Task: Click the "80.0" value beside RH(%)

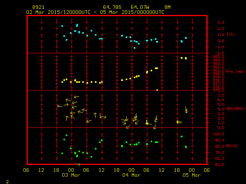Action: point(219,146)
